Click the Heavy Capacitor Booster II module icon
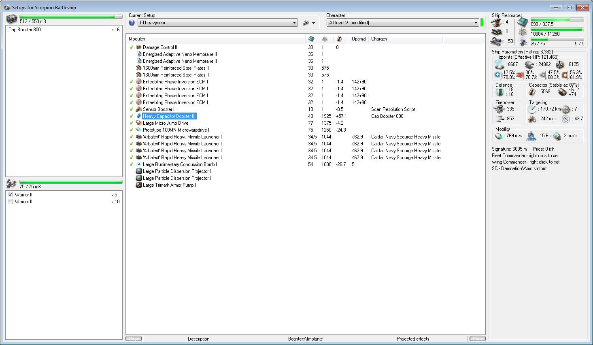This screenshot has height=345, width=593. [x=138, y=116]
